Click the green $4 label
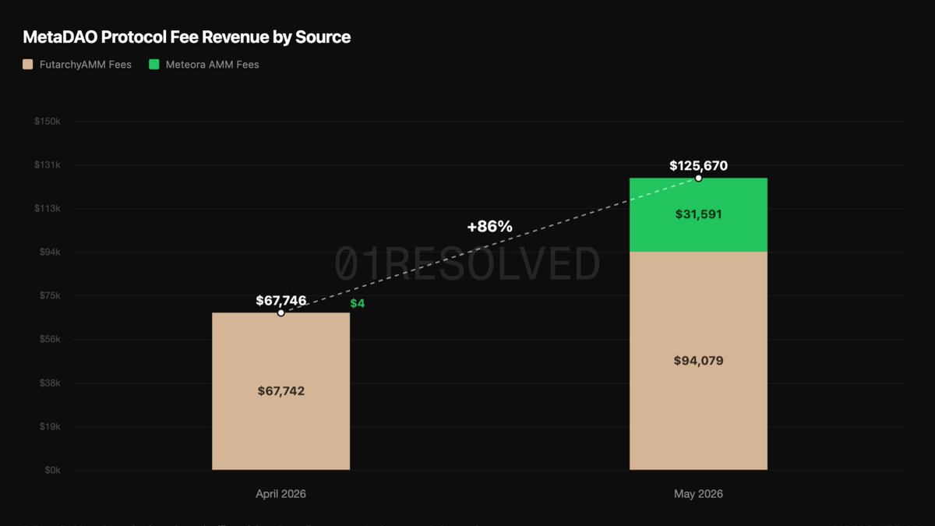This screenshot has width=935, height=526. click(x=357, y=303)
